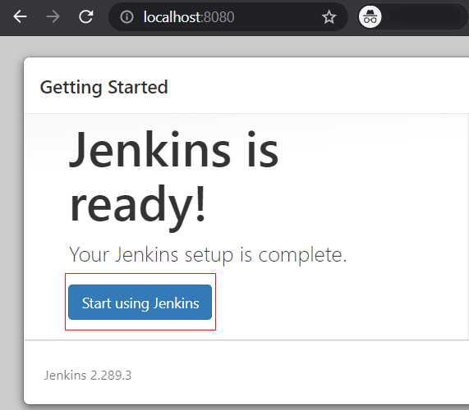The height and width of the screenshot is (410, 469).
Task: Click the Jenkins 2.289.3 version text
Action: click(88, 376)
